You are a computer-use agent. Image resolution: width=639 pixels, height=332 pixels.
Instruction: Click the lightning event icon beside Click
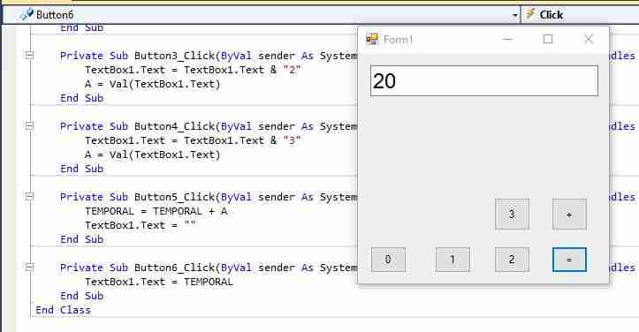point(530,14)
